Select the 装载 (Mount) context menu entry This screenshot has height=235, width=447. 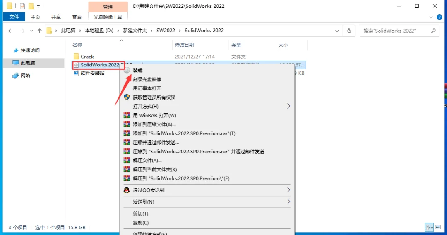(x=207, y=70)
